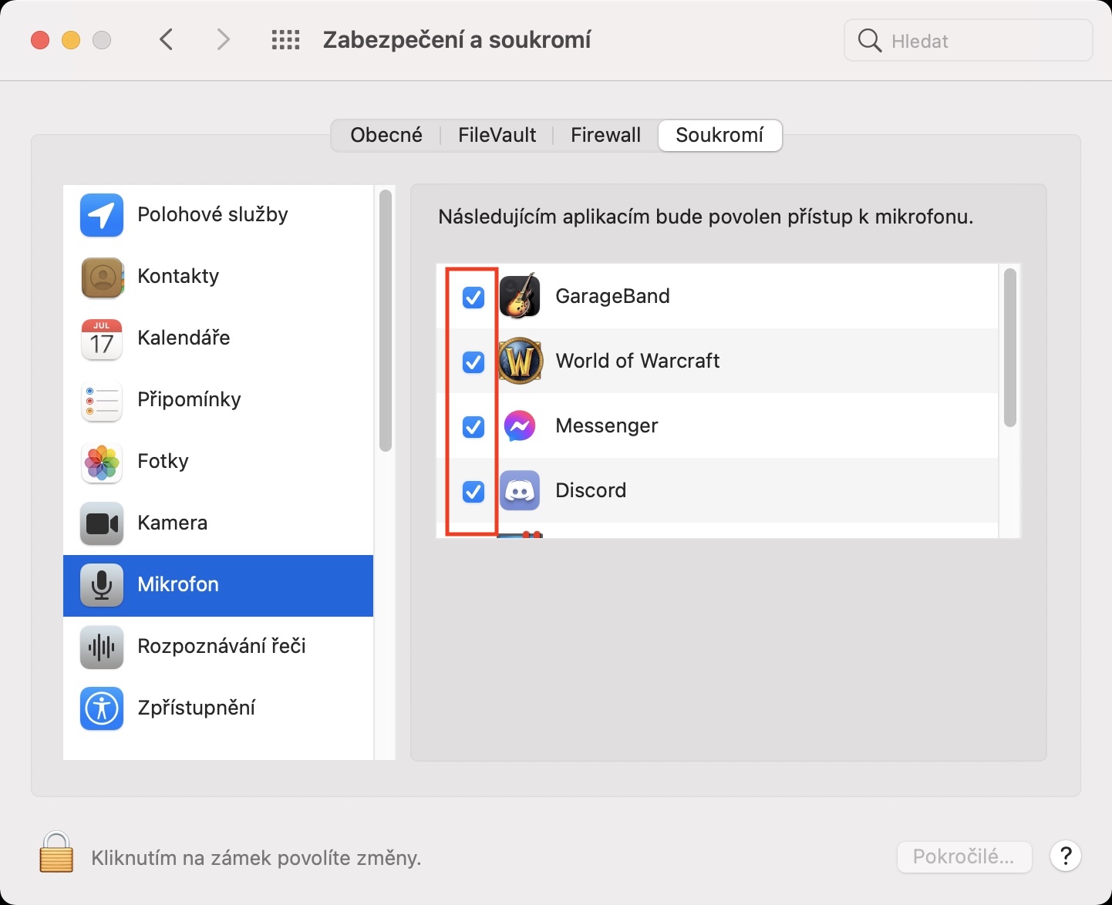This screenshot has width=1112, height=905.
Task: Click the lock to allow changes
Action: (x=56, y=853)
